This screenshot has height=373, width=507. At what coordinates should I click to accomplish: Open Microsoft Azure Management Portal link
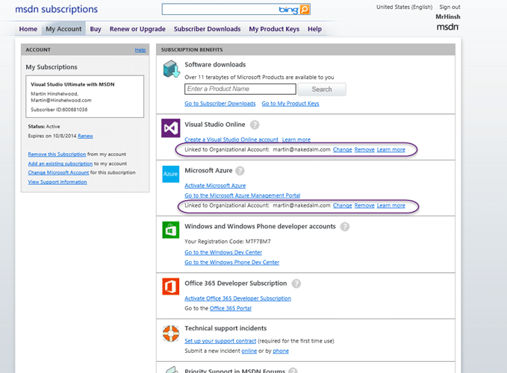pos(242,195)
